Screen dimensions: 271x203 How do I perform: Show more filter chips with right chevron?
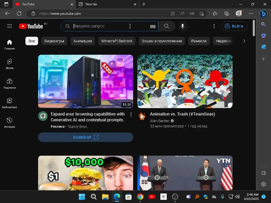click(244, 41)
